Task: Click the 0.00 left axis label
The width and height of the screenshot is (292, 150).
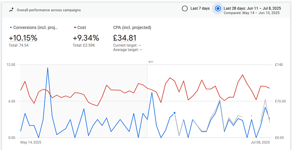Action: (12, 138)
